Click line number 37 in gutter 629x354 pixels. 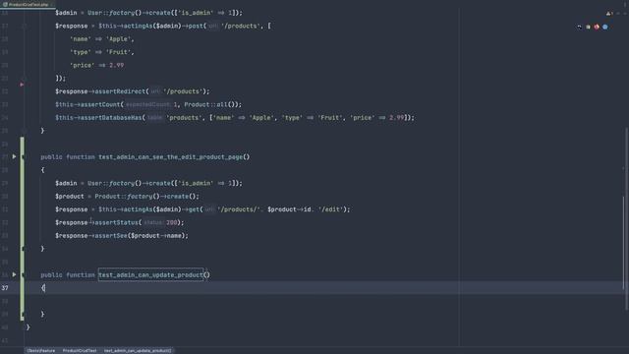point(5,288)
